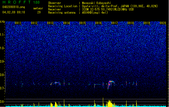Click the Receiver label

point(55,9)
